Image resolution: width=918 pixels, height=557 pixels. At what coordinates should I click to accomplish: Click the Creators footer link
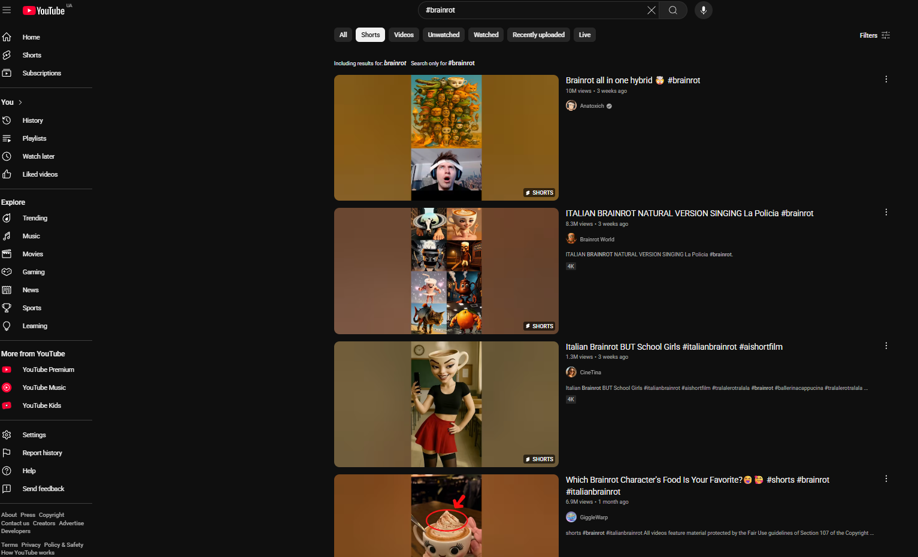(44, 523)
